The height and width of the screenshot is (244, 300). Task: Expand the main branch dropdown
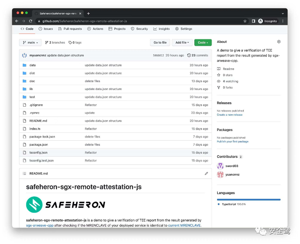[30, 42]
